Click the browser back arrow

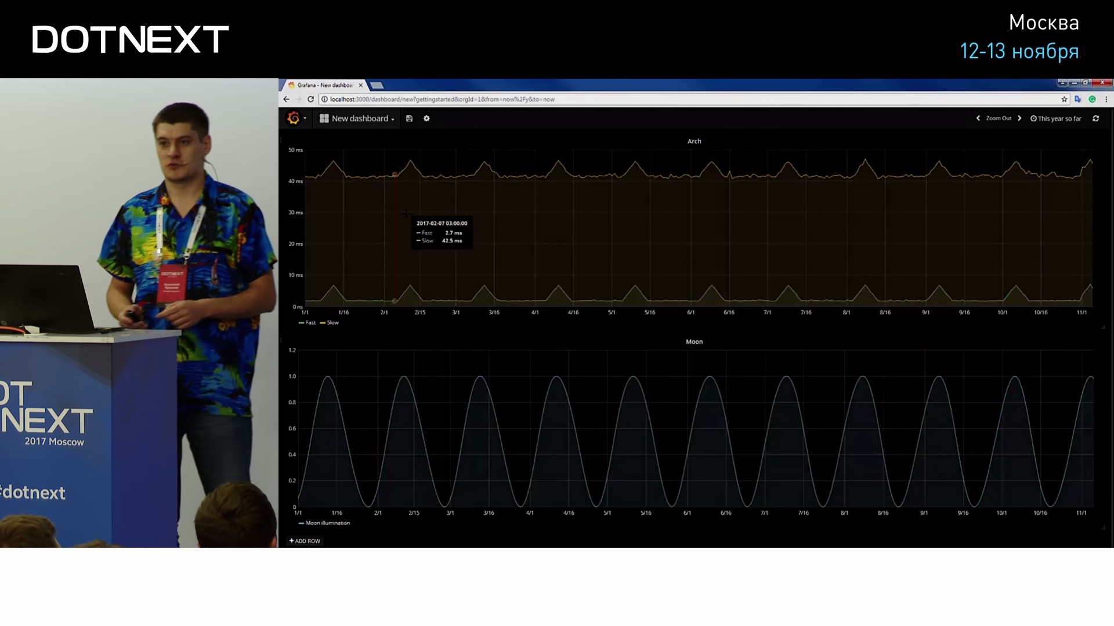click(287, 99)
